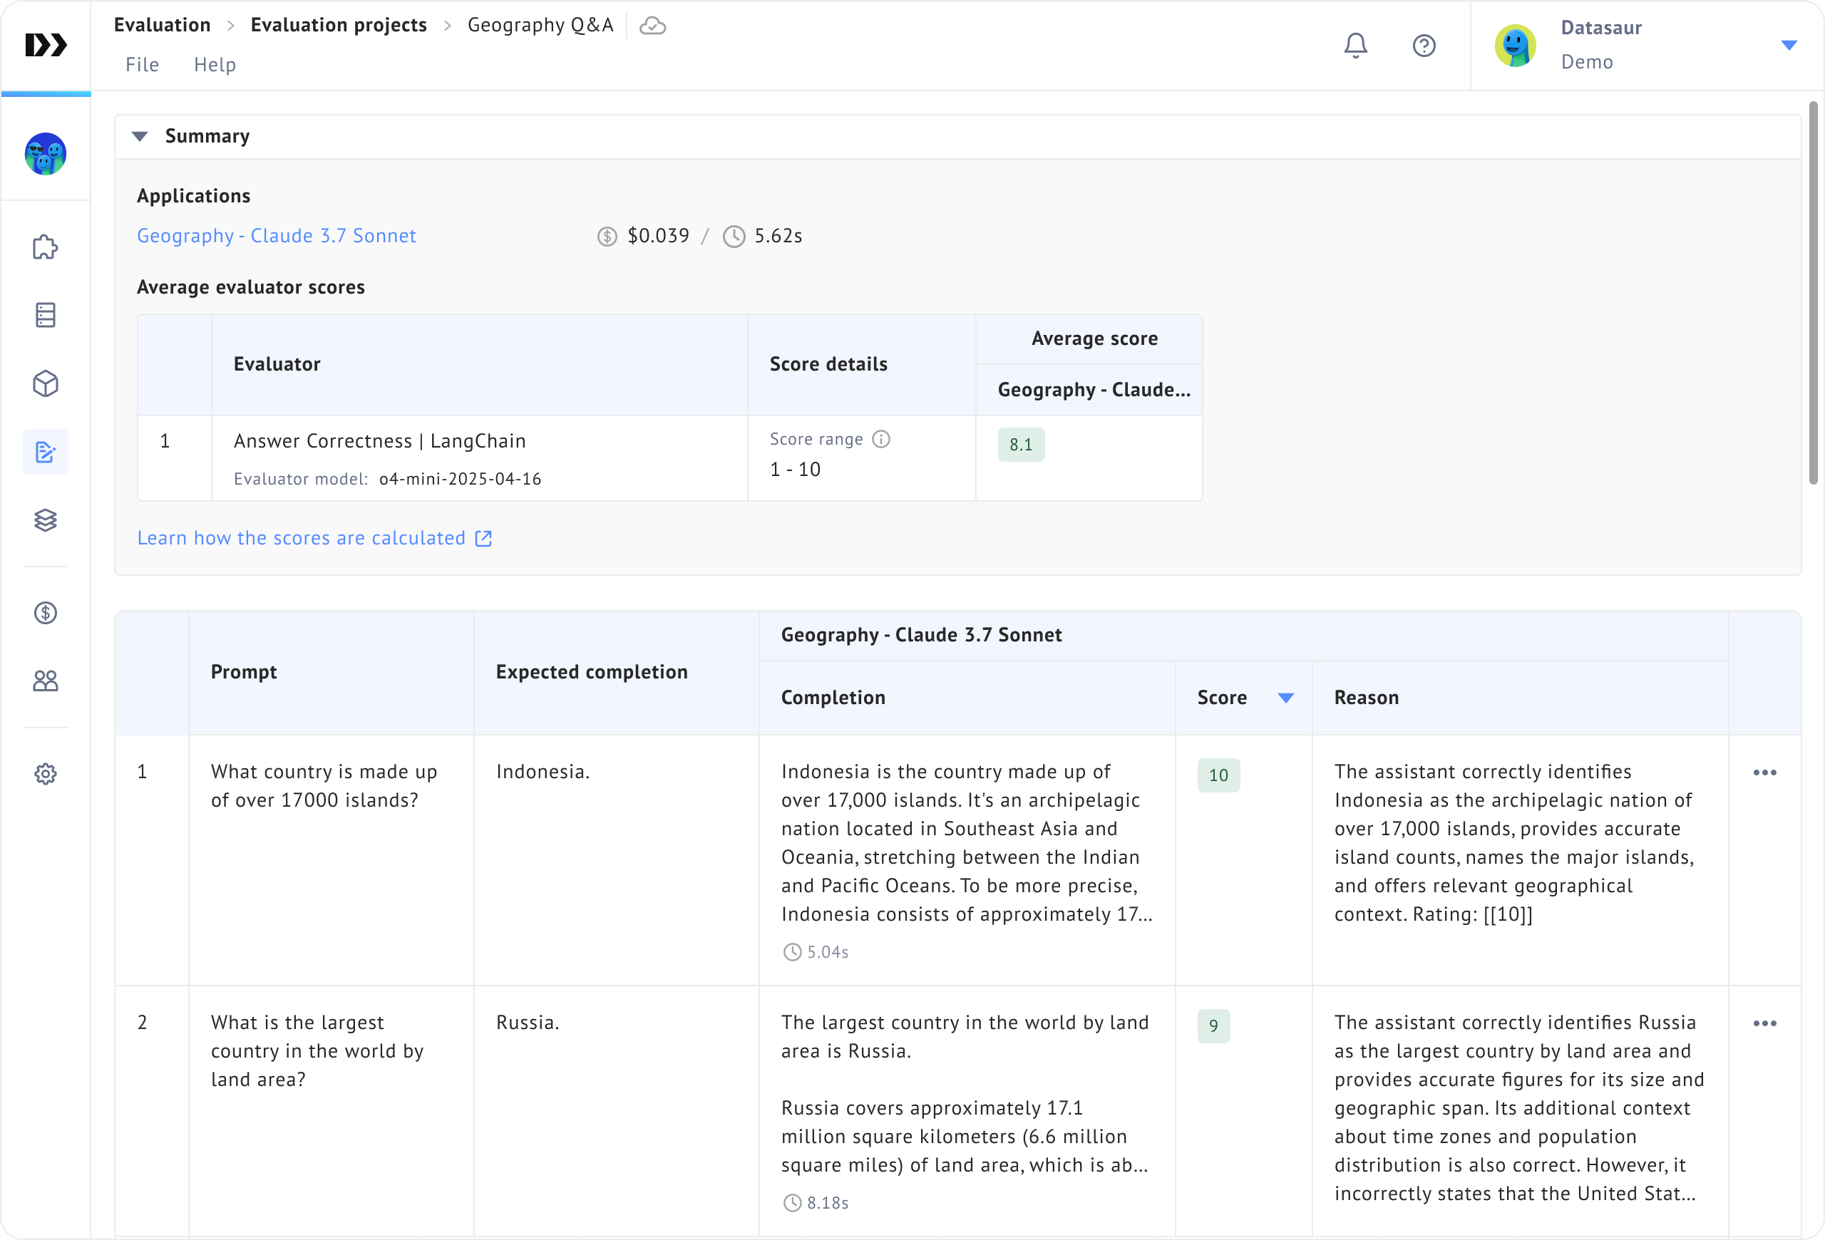Viewport: 1825px width, 1240px height.
Task: Open the puzzle piece sidebar icon
Action: click(x=46, y=247)
